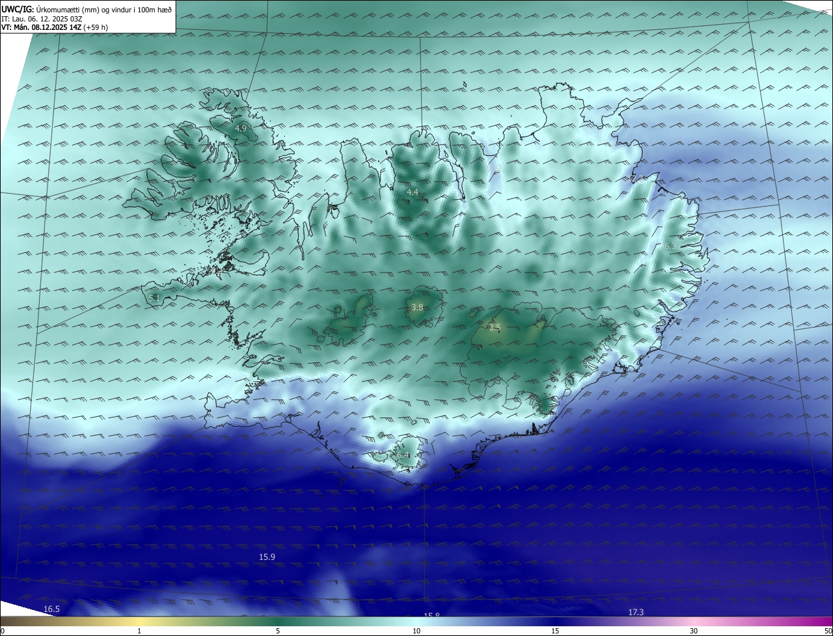This screenshot has height=636, width=833.
Task: Click the 5.1 value on the western peninsula
Action: point(154,298)
